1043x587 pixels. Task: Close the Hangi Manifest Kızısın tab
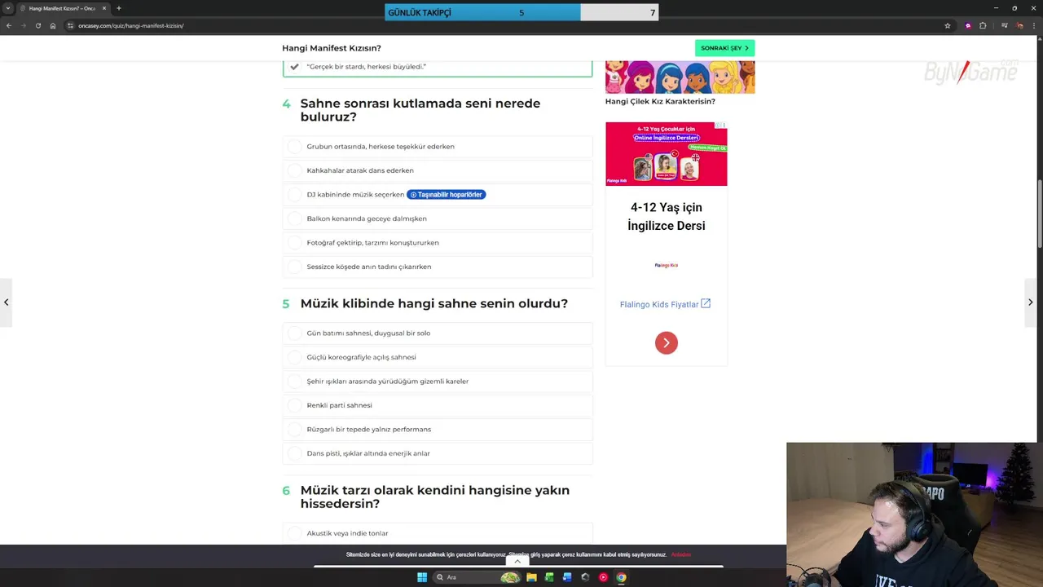point(104,8)
